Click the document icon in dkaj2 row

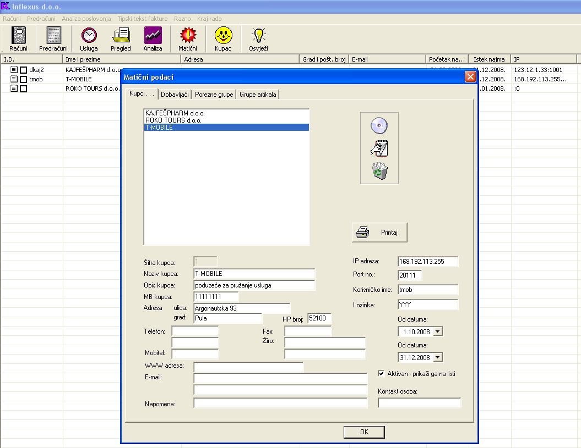(14, 69)
